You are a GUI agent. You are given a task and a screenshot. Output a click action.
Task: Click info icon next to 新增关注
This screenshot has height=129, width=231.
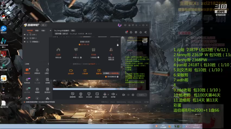81,58
